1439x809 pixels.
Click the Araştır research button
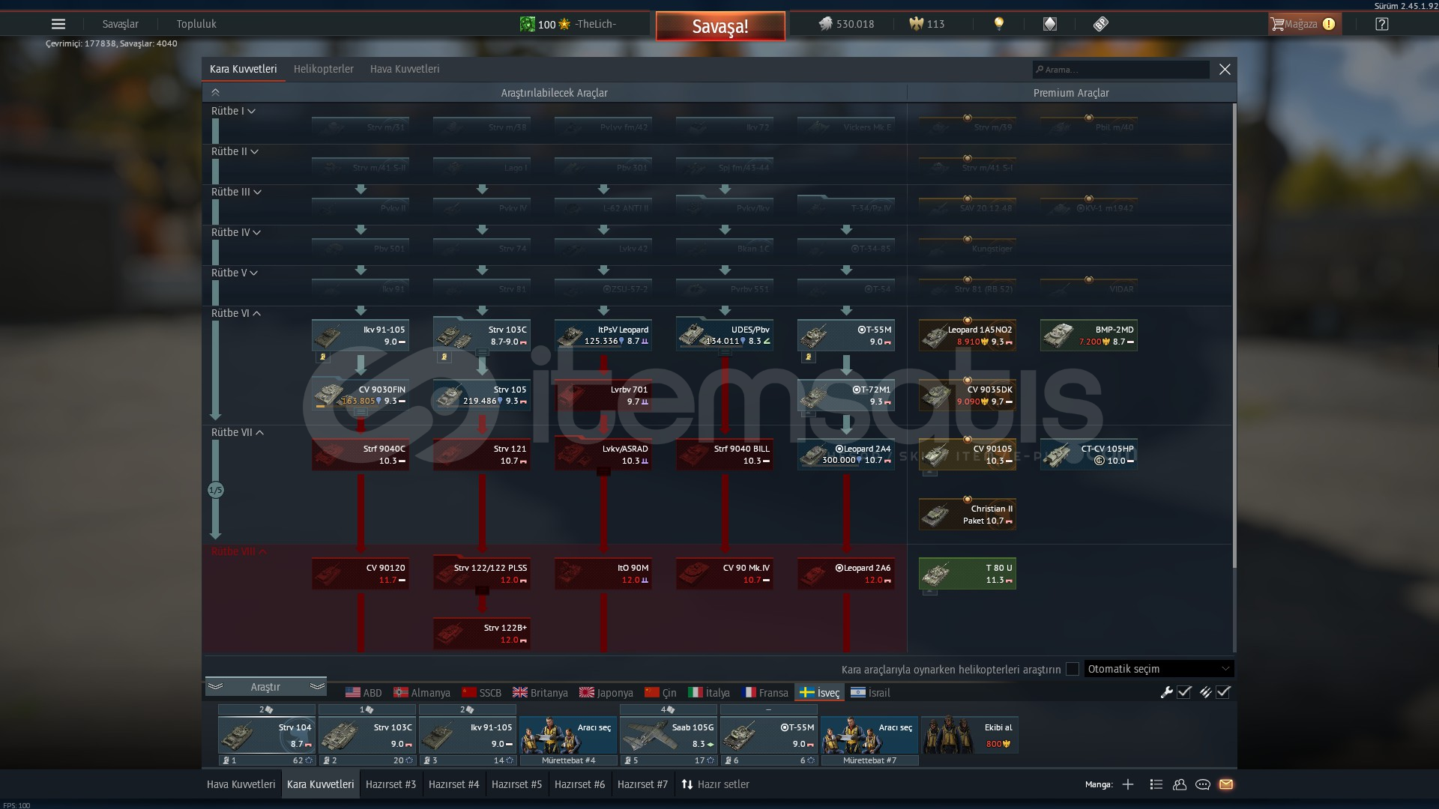pos(265,687)
